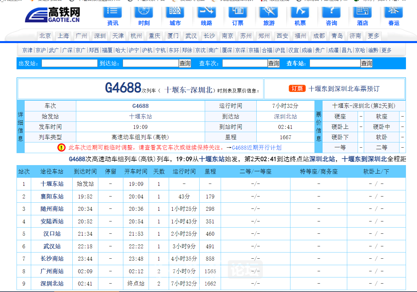Open 随州南站 station in stop list
This screenshot has height=292, width=417.
coord(52,209)
